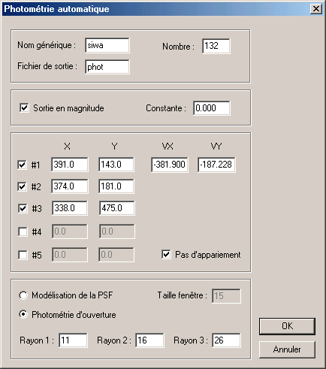Uncheck star #1 checkbox
The image size is (326, 369).
coord(22,165)
